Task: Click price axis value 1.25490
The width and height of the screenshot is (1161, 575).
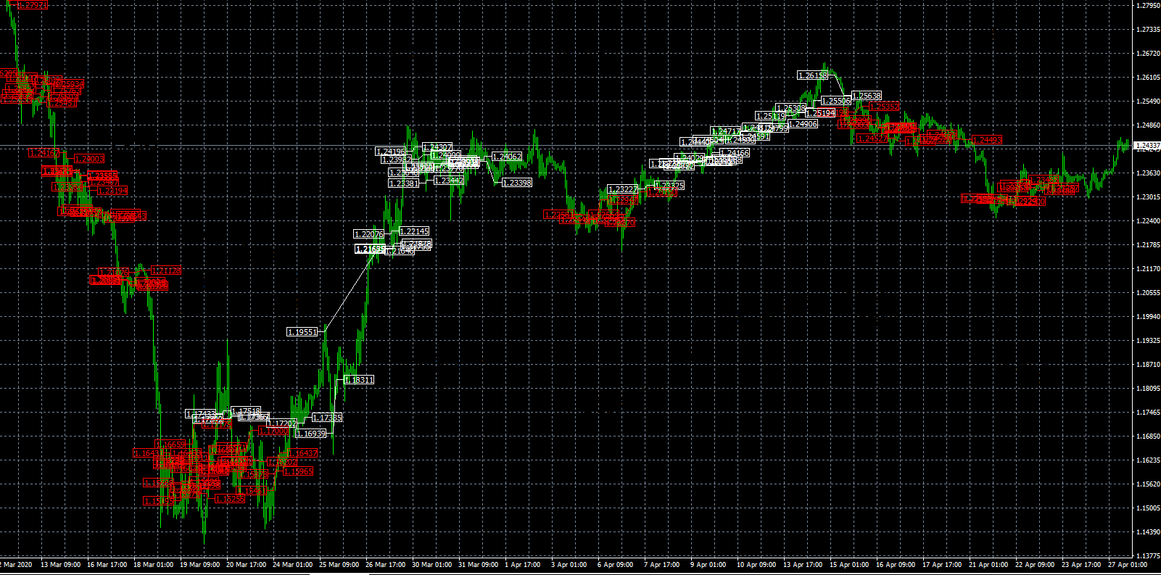Action: point(1148,102)
